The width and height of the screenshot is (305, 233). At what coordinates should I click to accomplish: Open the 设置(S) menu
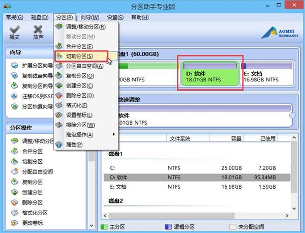115,17
